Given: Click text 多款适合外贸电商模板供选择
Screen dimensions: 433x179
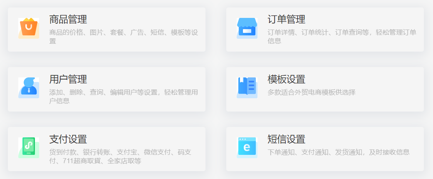Looking at the screenshot, I should 312,92.
